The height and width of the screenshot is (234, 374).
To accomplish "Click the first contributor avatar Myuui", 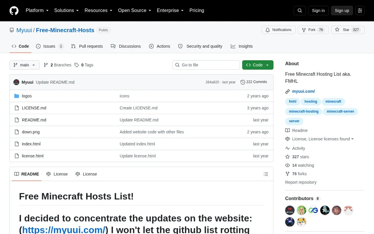I will [290, 210].
